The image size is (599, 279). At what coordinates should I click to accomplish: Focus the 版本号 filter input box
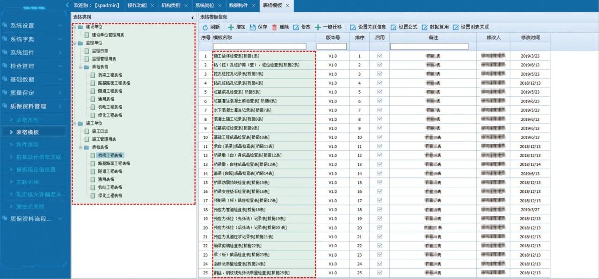click(332, 46)
